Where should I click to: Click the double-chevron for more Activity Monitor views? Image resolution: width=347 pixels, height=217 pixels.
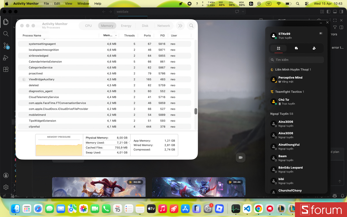click(180, 25)
